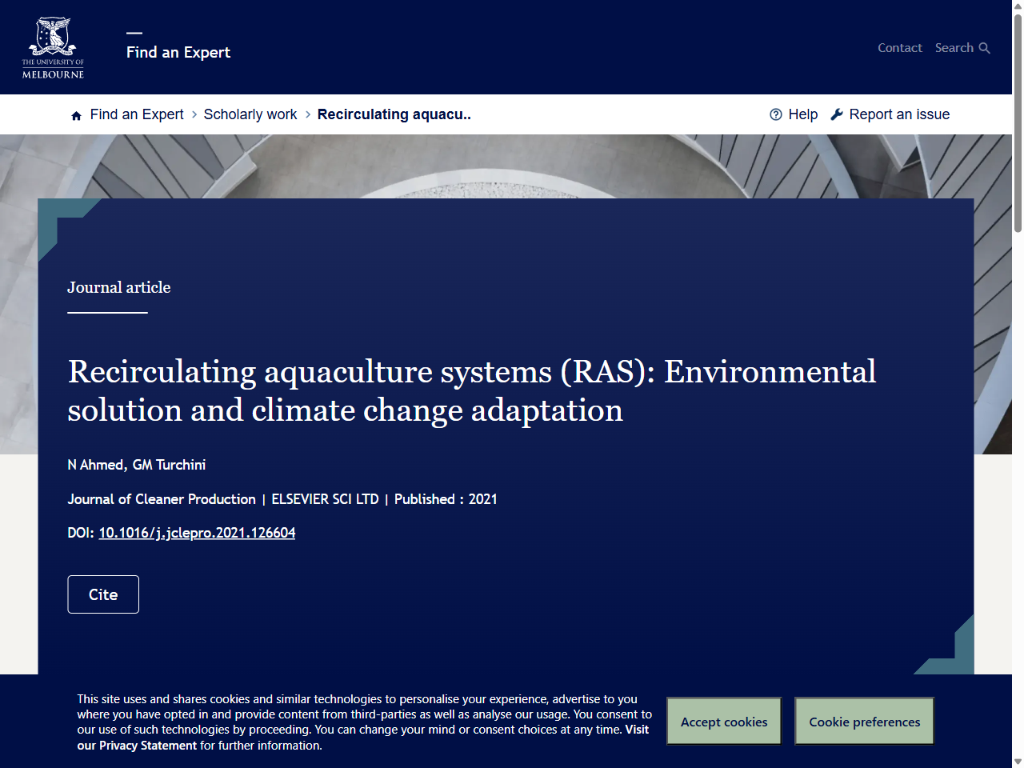Open the Cite button

pos(103,594)
